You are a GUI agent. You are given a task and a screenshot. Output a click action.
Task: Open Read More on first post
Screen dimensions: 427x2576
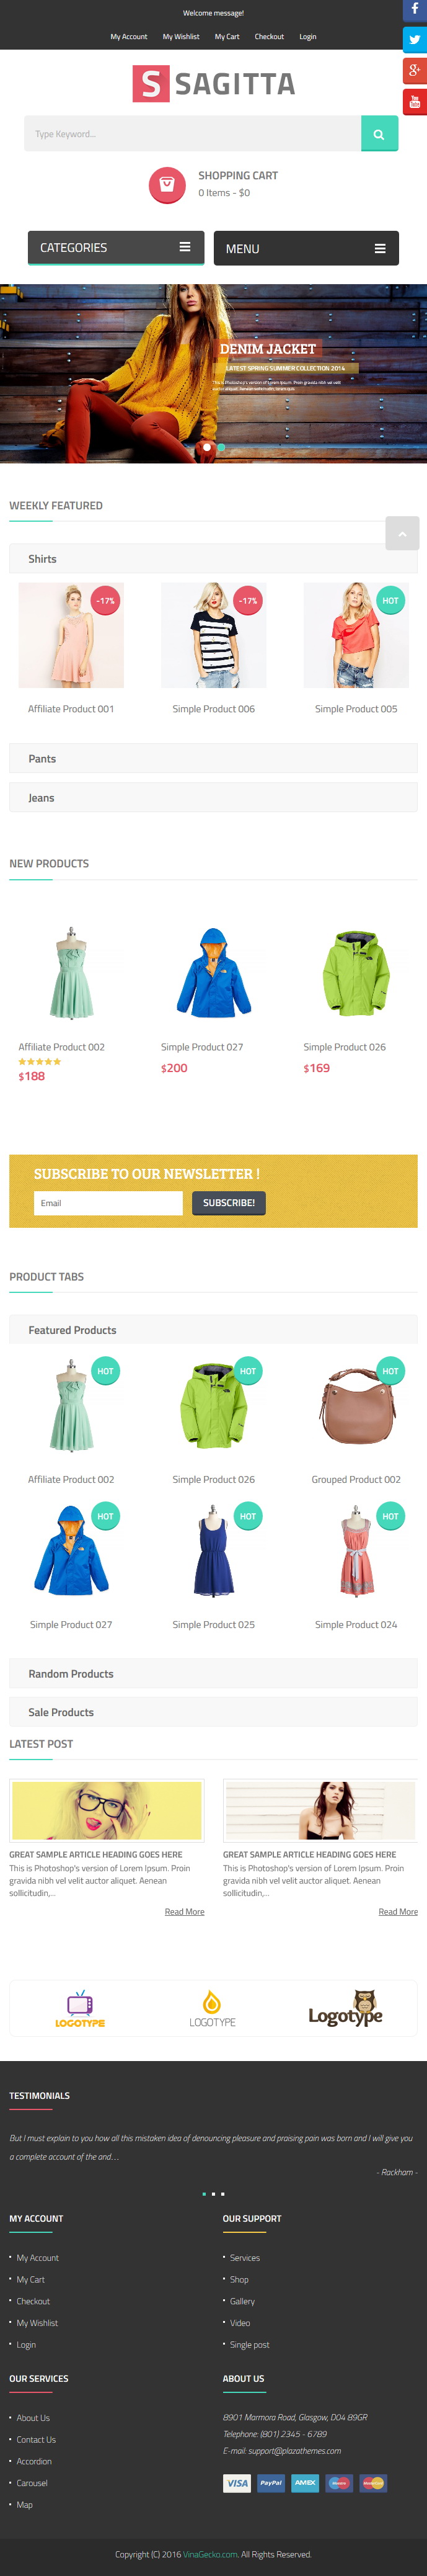coord(184,1911)
